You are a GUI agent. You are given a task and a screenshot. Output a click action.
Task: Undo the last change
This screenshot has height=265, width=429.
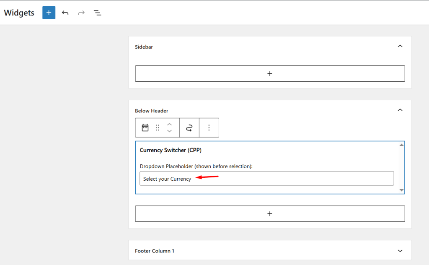point(65,13)
